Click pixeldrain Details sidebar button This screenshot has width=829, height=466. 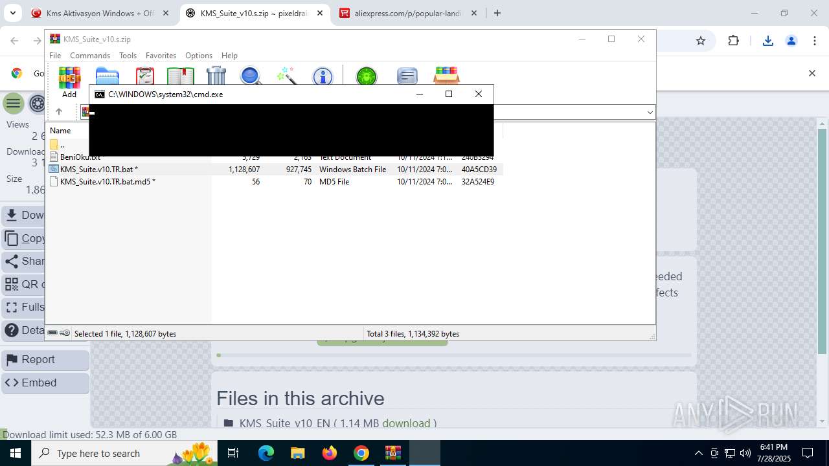[x=23, y=330]
